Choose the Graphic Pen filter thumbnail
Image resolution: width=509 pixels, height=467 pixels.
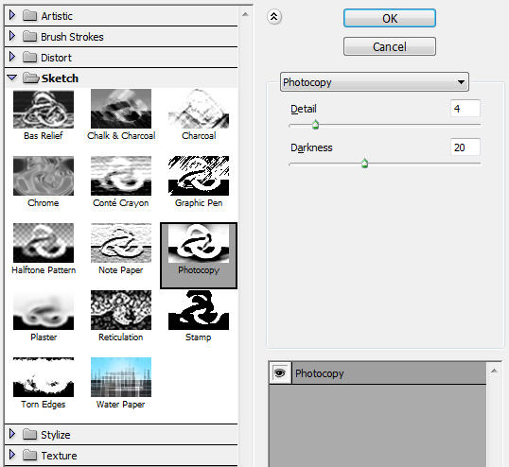pyautogui.click(x=199, y=176)
